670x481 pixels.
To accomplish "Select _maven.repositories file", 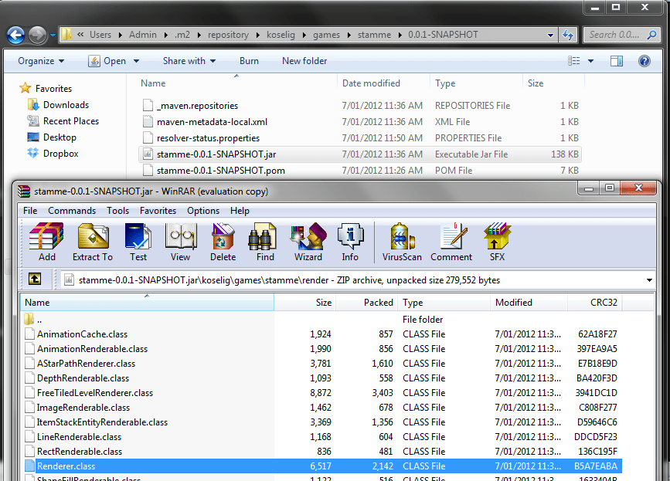I will tap(360, 106).
